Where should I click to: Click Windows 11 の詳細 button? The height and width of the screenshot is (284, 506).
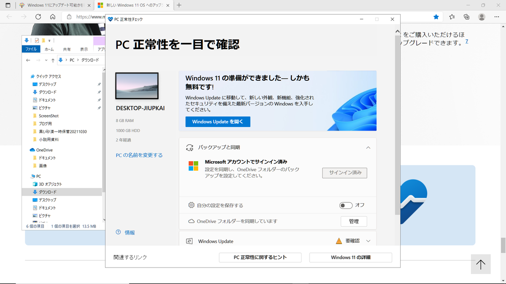point(351,257)
